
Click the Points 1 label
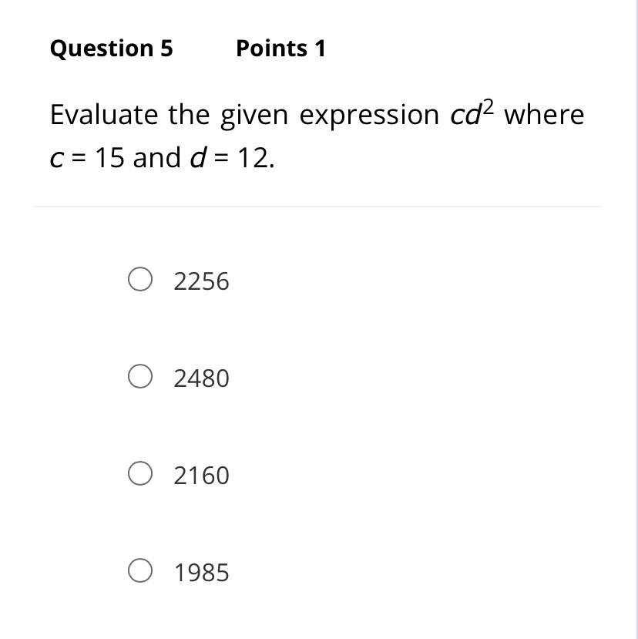click(280, 49)
